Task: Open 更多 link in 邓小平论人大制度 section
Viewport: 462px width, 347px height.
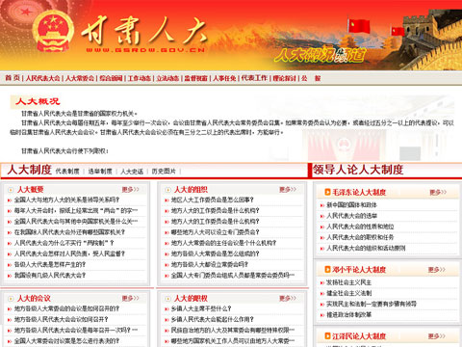Action: [x=437, y=270]
